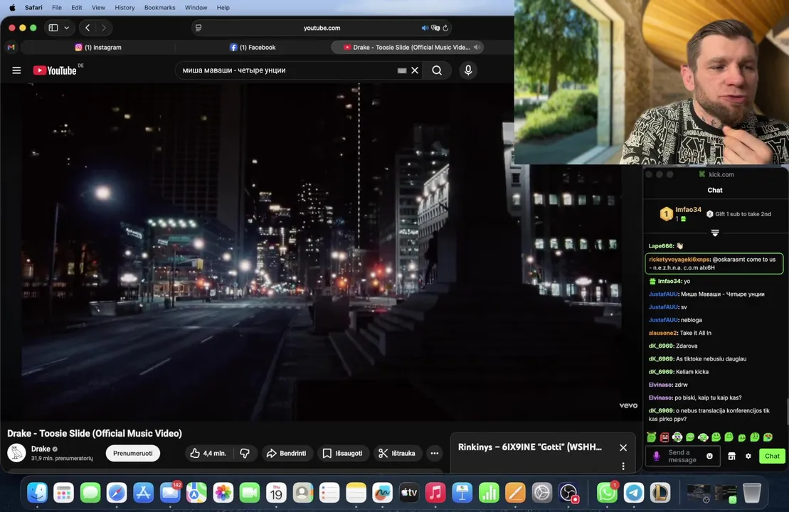Collapse the Kick chat leaderboard arrow
789x512 pixels.
(x=714, y=233)
